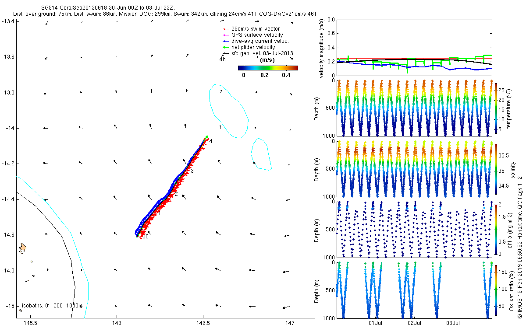
Task: Click the latitude tick label -14.6
Action: pyautogui.click(x=8, y=235)
